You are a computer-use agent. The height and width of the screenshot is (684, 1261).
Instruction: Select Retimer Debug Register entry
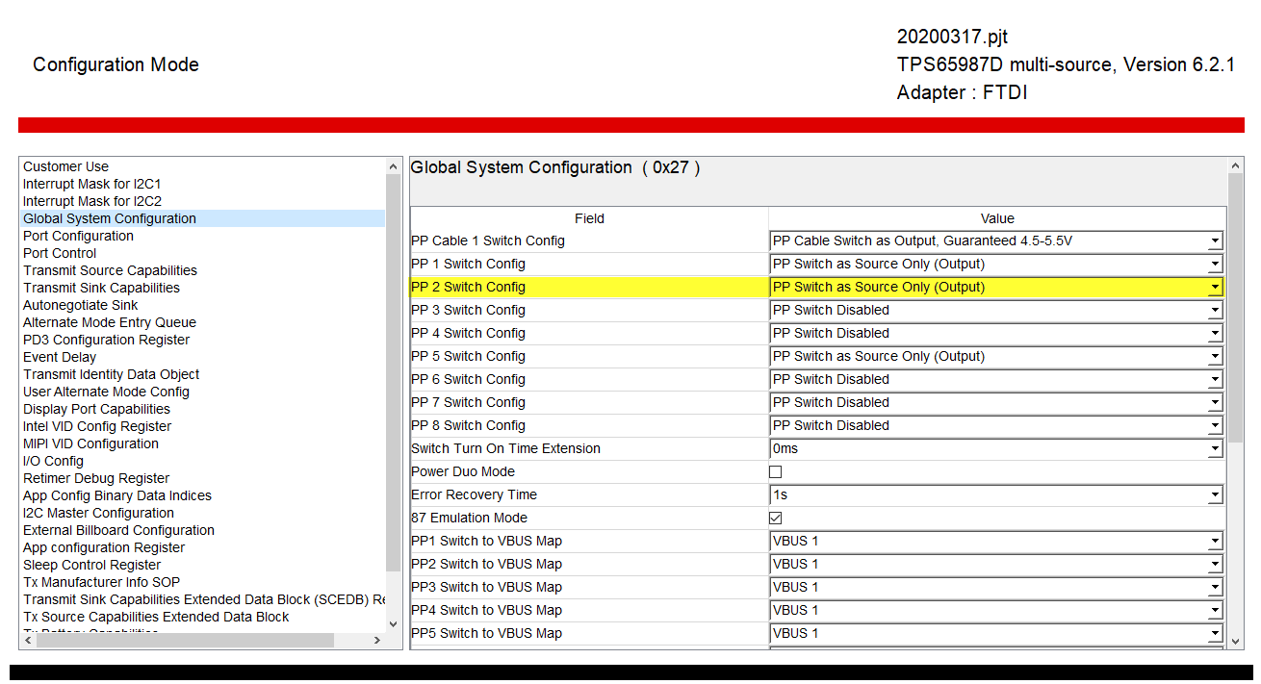pos(96,478)
